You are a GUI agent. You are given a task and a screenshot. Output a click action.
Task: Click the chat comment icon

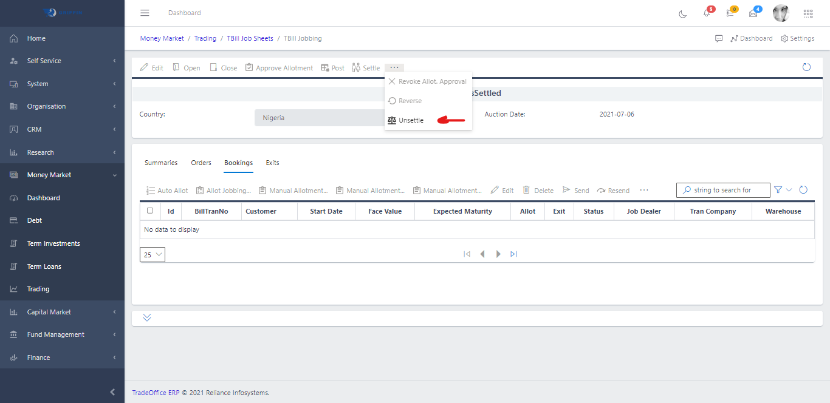(x=719, y=38)
